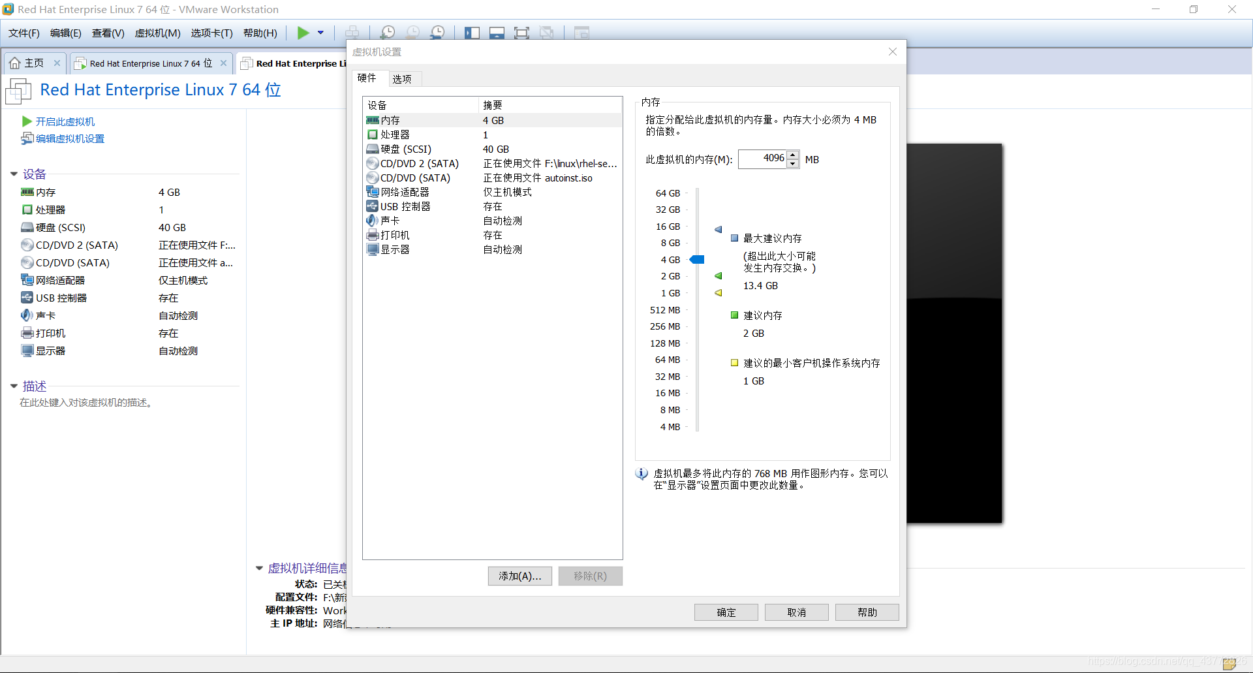Collapse the 描述 section
Image resolution: width=1253 pixels, height=673 pixels.
(x=14, y=386)
